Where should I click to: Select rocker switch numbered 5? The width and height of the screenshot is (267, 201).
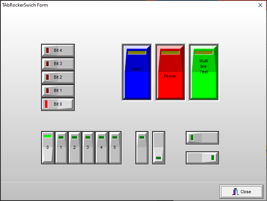point(115,148)
